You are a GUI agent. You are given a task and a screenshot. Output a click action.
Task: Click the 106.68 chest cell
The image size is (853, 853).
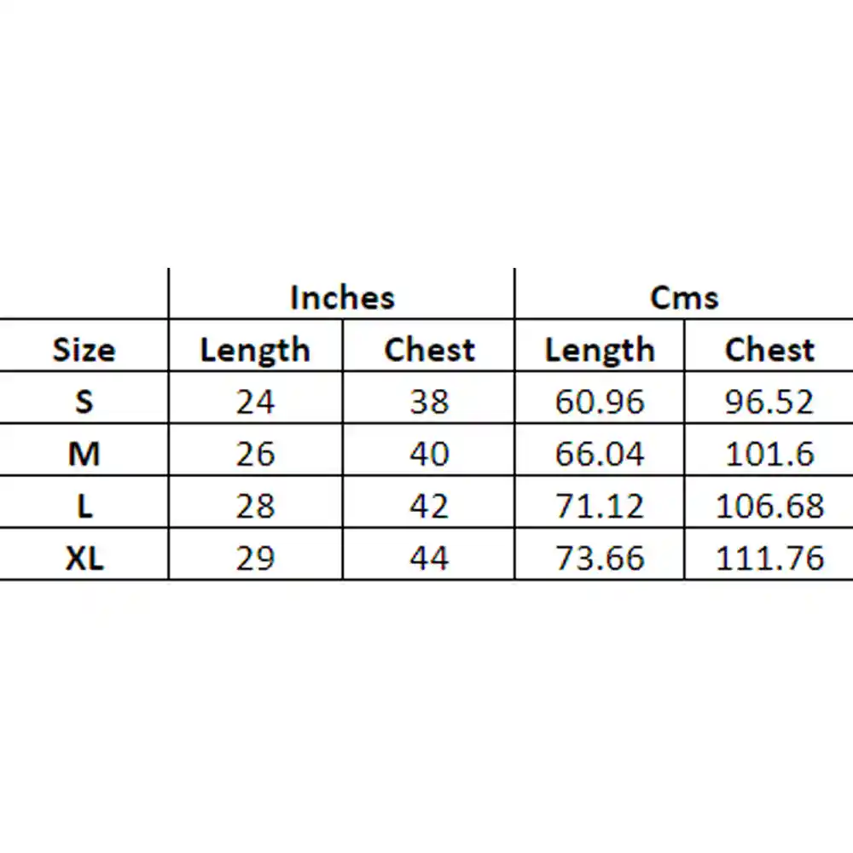click(x=769, y=502)
